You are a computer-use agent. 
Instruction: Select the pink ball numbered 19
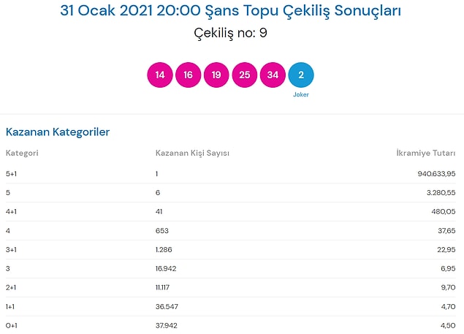(x=216, y=75)
